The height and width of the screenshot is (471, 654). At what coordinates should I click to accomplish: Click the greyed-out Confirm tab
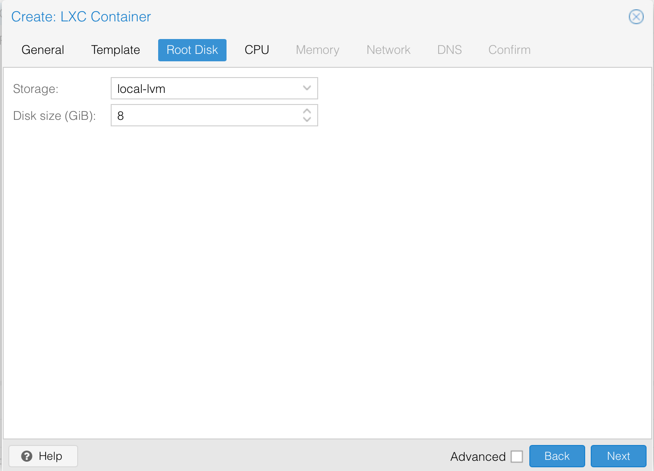[509, 50]
